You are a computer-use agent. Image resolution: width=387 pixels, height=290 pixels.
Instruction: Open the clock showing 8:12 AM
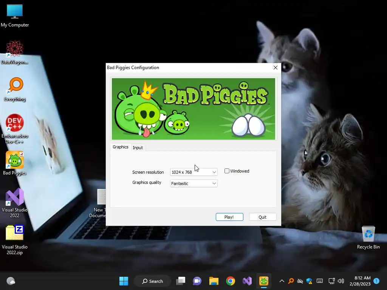pos(360,281)
